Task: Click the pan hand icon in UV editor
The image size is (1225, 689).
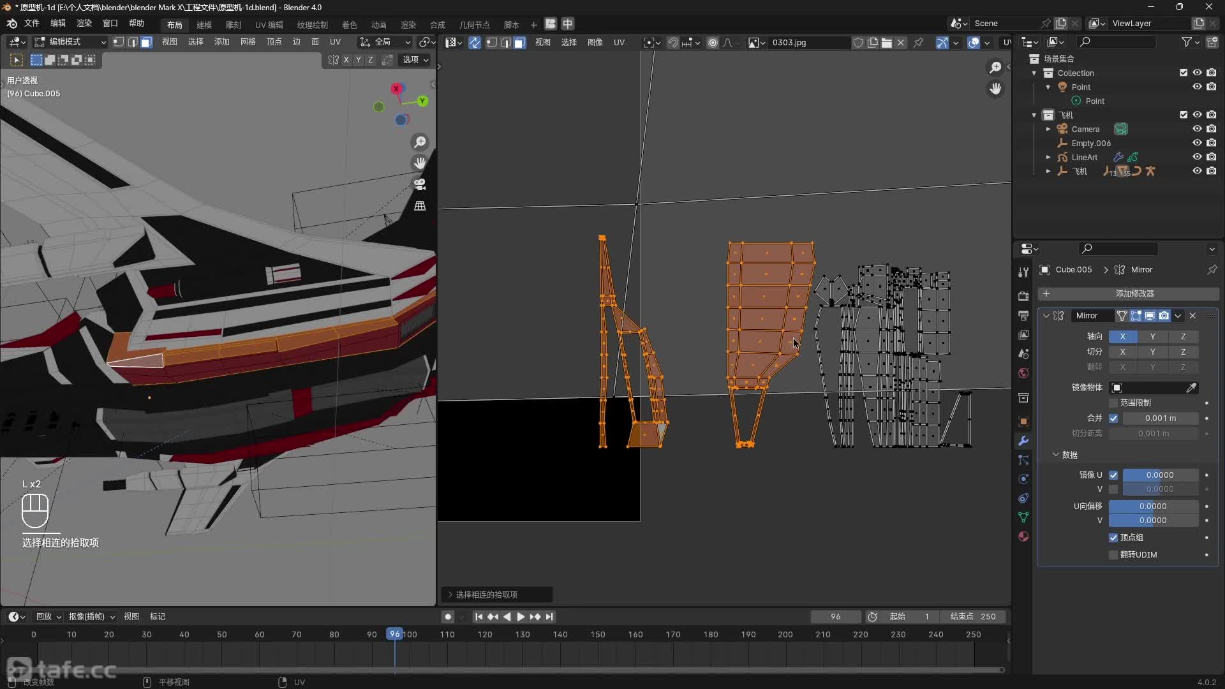Action: click(995, 89)
